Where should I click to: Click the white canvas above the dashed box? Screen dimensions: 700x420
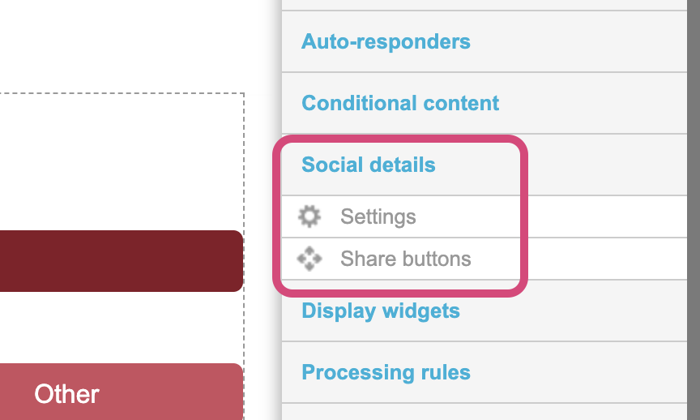coord(122,45)
